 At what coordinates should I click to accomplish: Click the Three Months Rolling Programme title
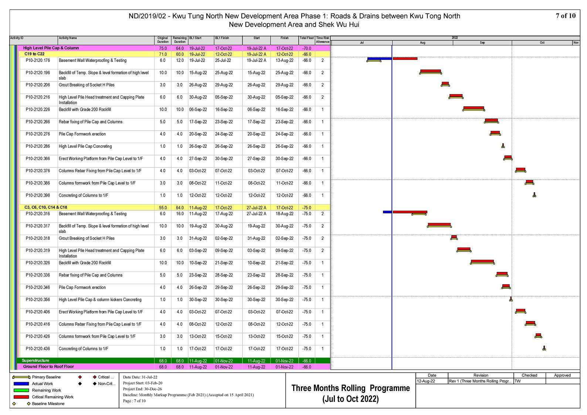pyautogui.click(x=351, y=393)
